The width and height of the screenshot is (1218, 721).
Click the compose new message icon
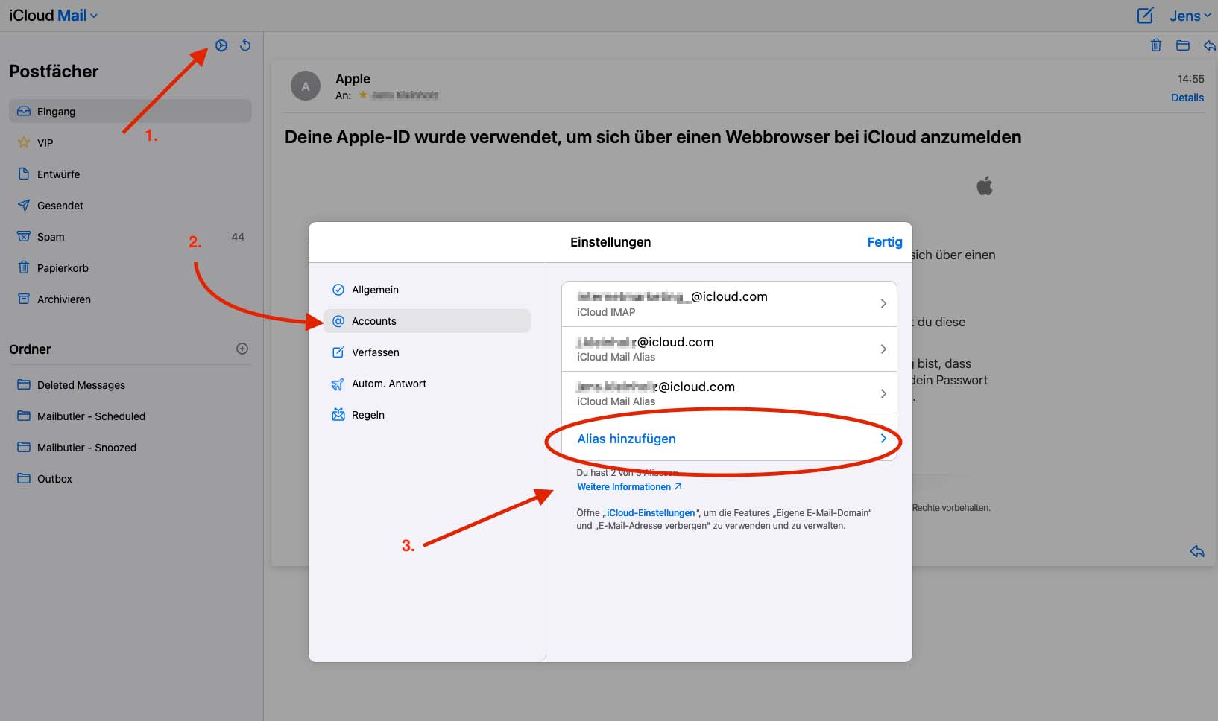pyautogui.click(x=1145, y=16)
